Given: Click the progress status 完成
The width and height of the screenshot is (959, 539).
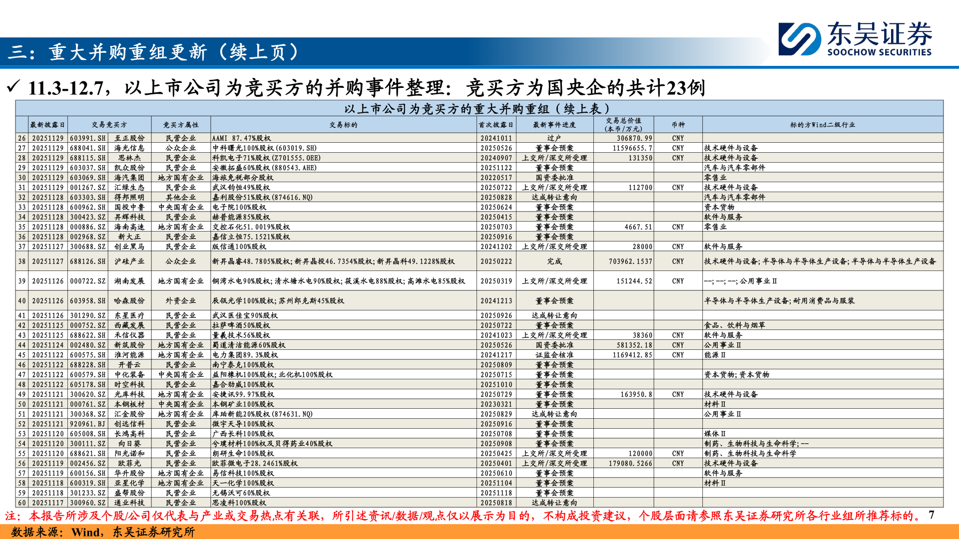Looking at the screenshot, I should coord(554,262).
